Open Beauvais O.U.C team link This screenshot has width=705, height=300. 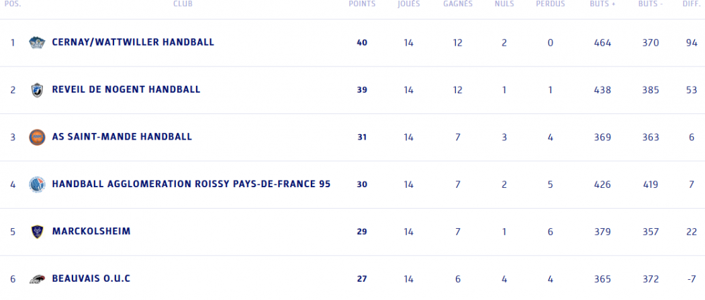91,279
